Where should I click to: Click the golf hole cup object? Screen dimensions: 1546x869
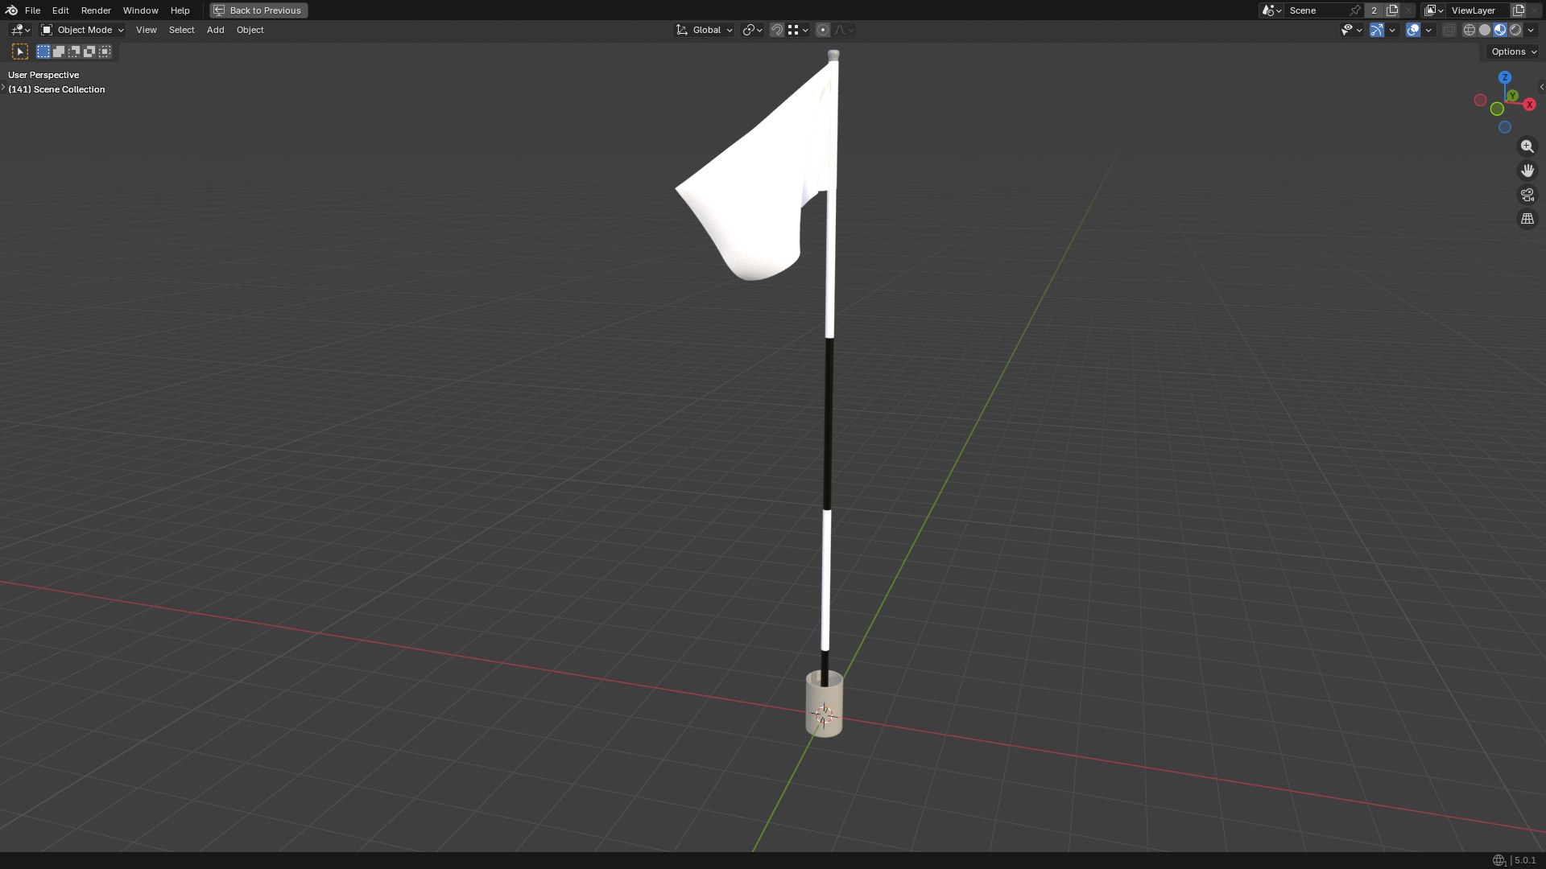tap(824, 704)
